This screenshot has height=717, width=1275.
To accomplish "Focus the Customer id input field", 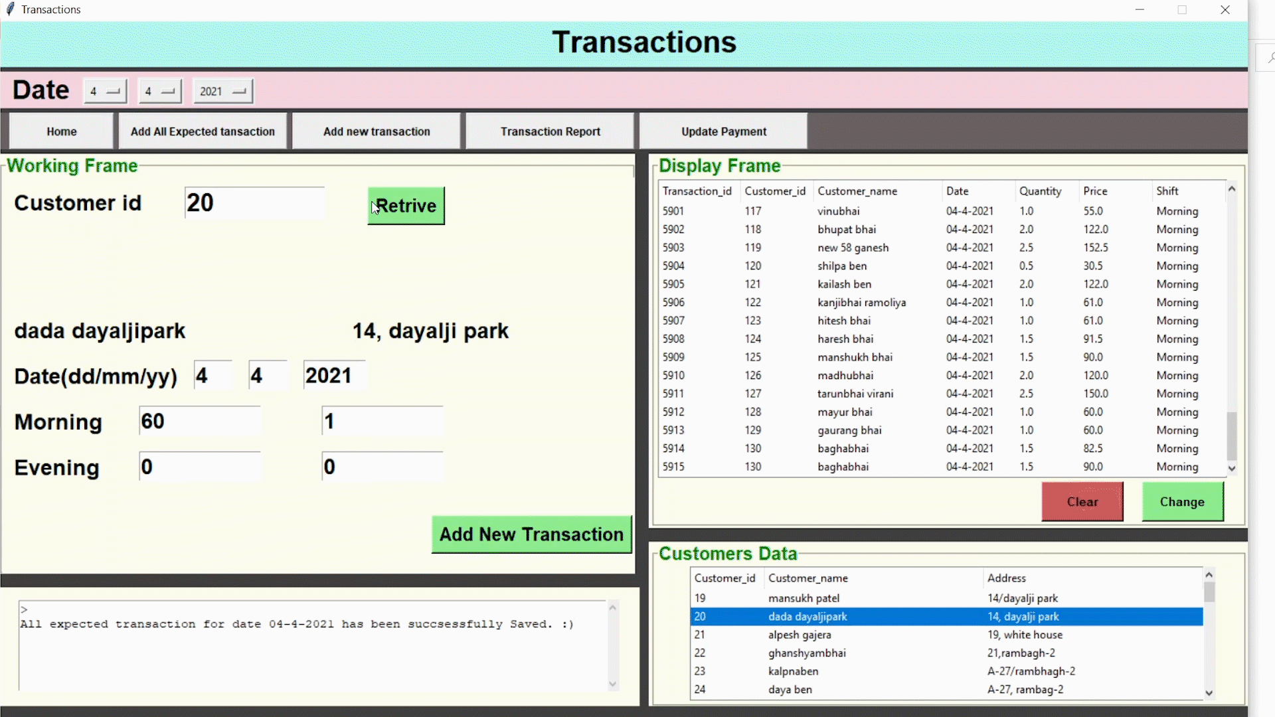I will click(x=255, y=202).
